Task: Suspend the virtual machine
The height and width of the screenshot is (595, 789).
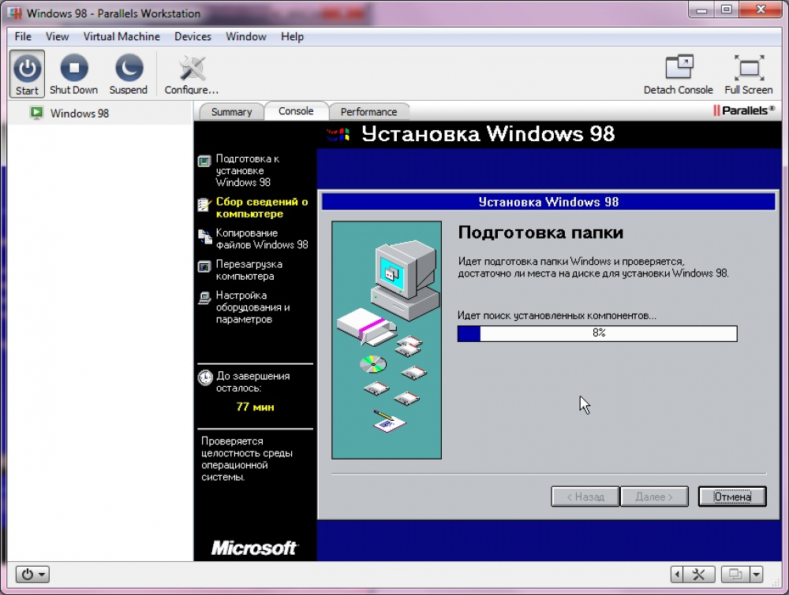Action: pyautogui.click(x=129, y=74)
